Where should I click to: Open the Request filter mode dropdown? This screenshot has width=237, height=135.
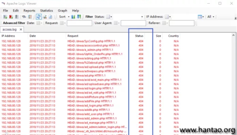click(63, 23)
